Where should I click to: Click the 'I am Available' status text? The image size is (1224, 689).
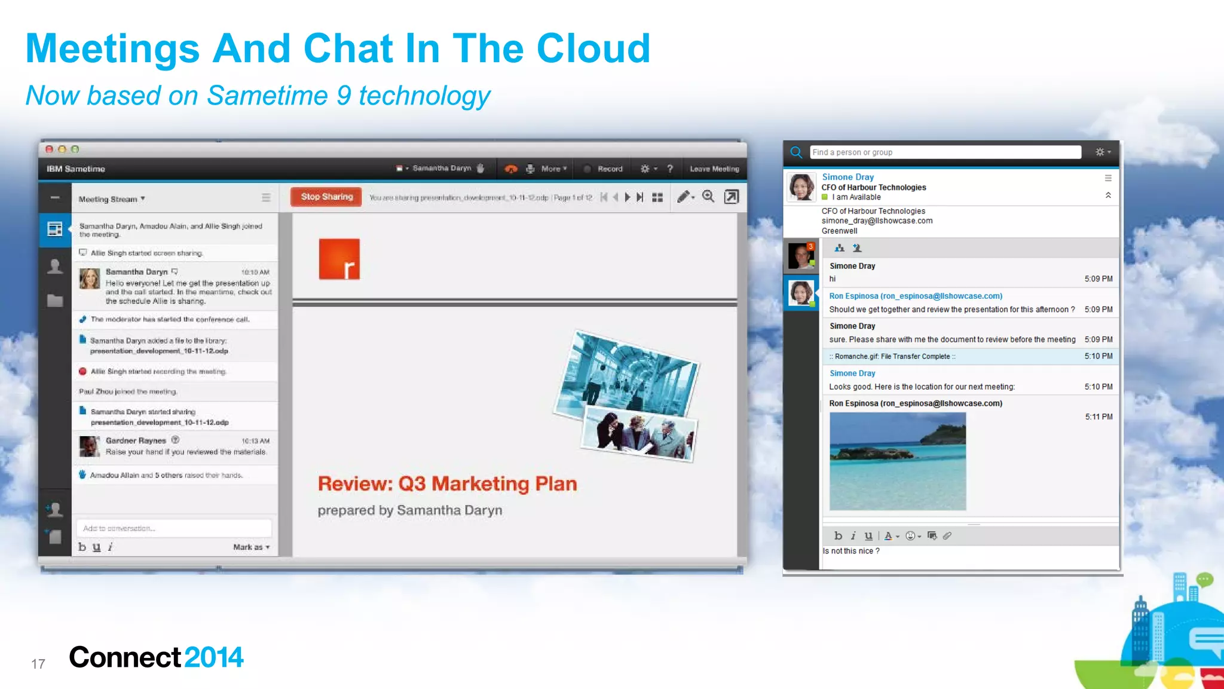856,197
